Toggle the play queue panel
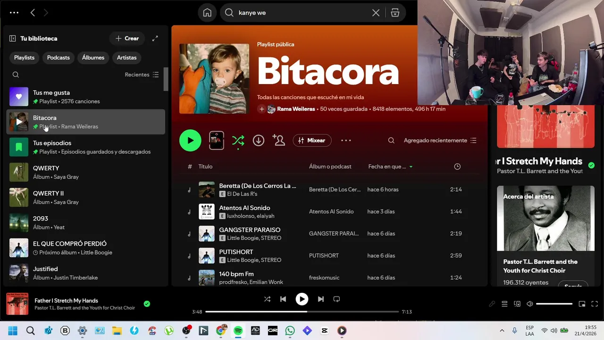The height and width of the screenshot is (340, 604). pos(504,304)
